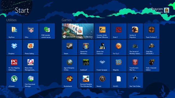Click the Braycen user account name

(x=157, y=9)
